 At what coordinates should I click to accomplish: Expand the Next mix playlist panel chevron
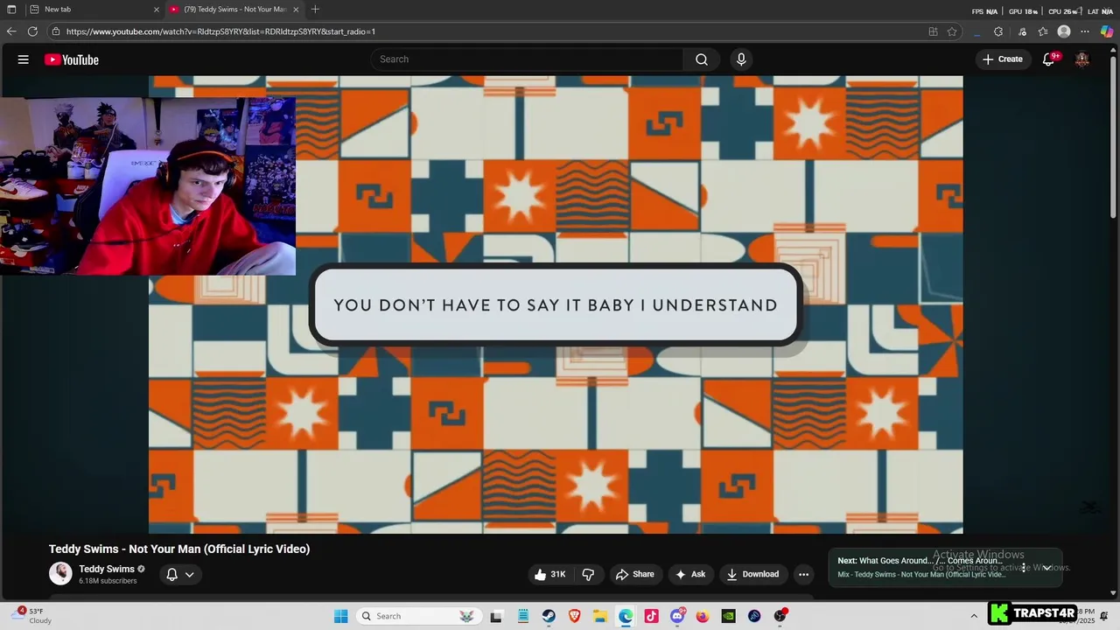coord(1046,568)
